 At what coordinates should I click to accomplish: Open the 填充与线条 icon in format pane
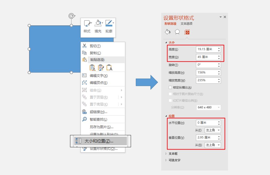click(x=168, y=31)
